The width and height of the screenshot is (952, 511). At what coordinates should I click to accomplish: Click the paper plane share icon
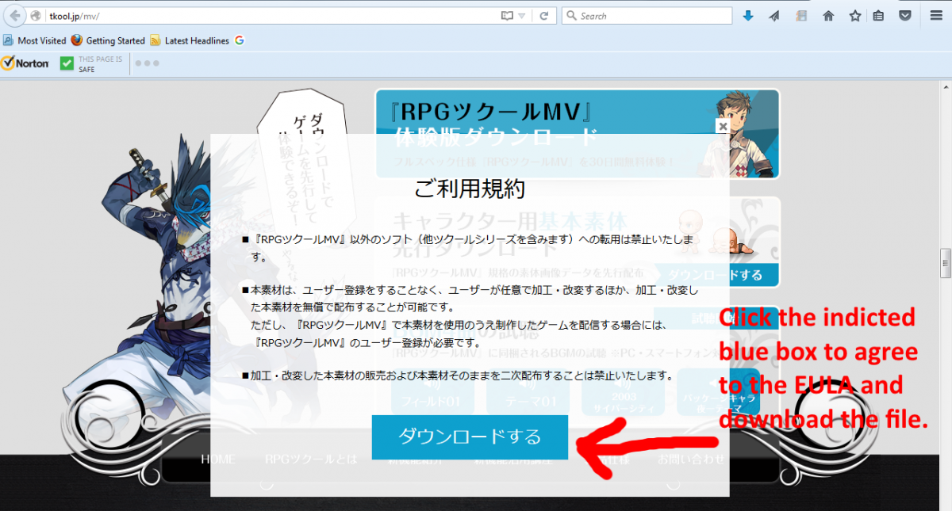(x=774, y=16)
